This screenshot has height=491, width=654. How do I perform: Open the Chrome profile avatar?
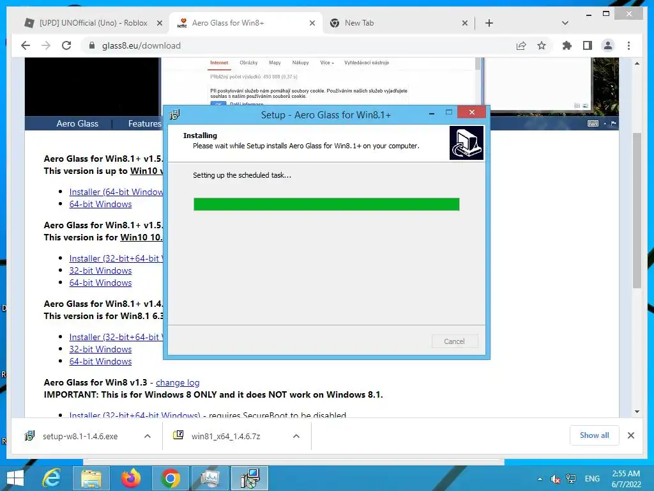point(608,45)
